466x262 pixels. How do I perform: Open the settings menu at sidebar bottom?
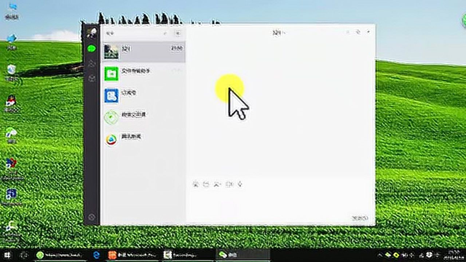click(x=92, y=217)
